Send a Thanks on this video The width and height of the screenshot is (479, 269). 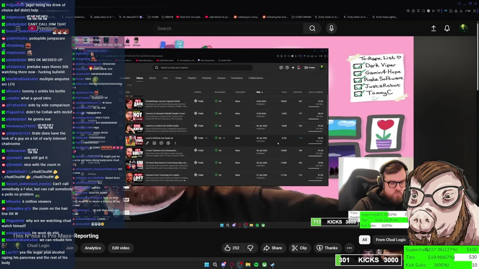pyautogui.click(x=327, y=248)
